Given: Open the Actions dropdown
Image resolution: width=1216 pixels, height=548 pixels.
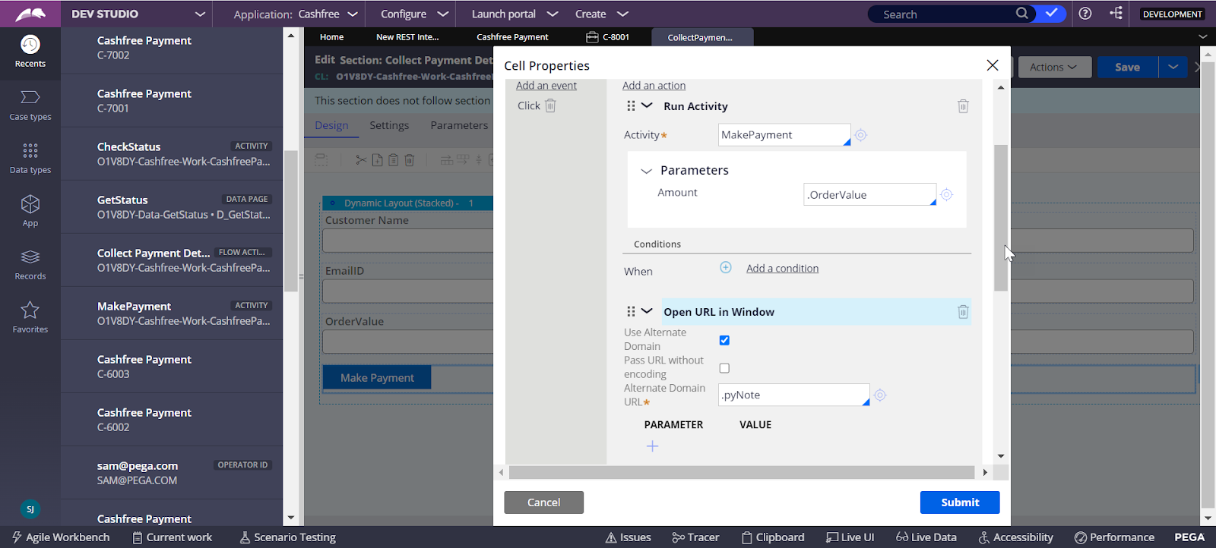Looking at the screenshot, I should coord(1055,67).
